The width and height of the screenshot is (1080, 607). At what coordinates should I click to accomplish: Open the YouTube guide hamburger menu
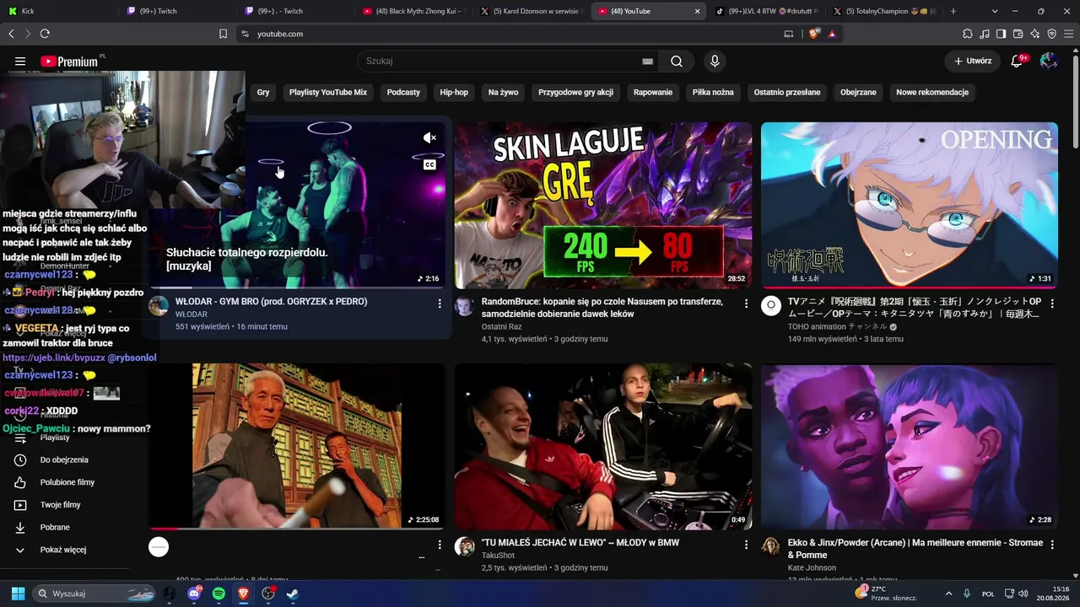click(x=20, y=62)
